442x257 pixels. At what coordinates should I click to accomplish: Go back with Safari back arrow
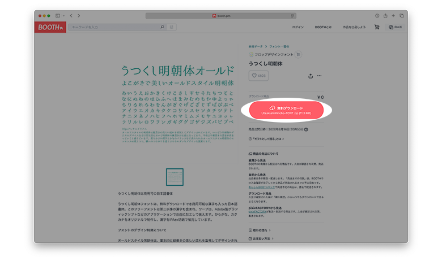tap(71, 16)
